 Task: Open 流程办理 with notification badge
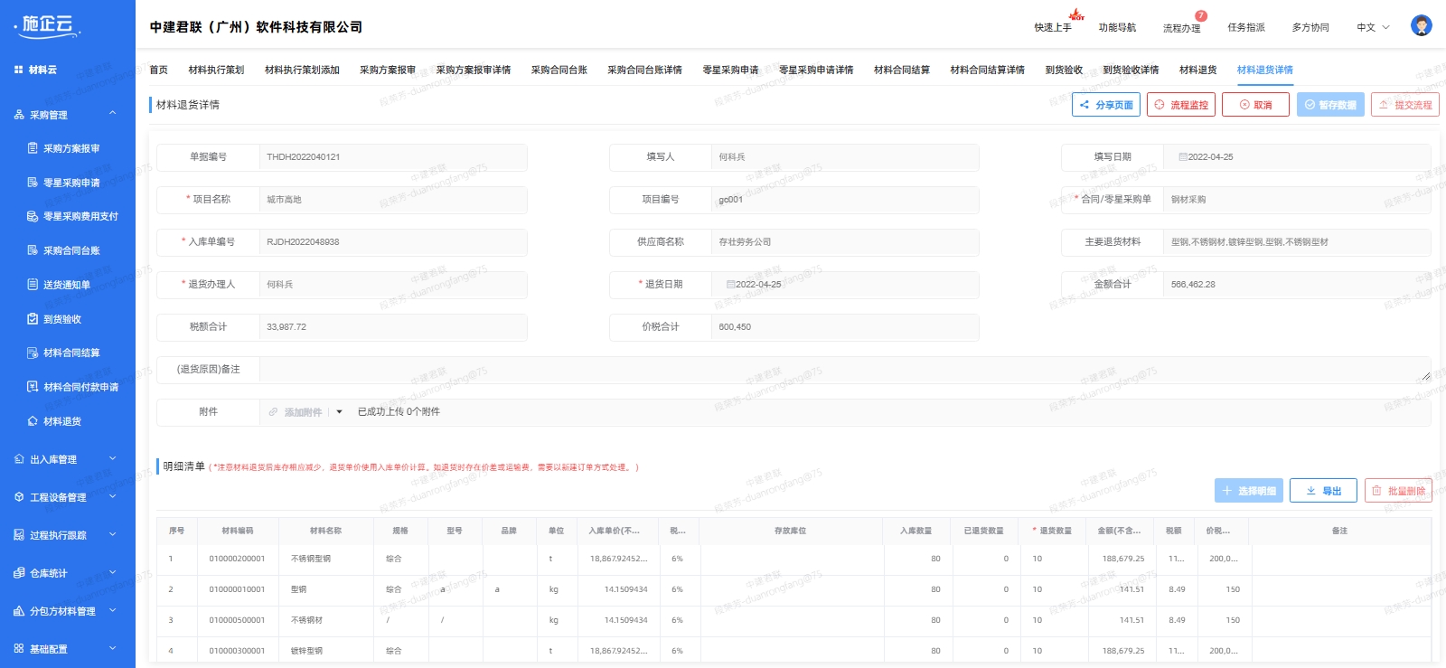[1182, 27]
